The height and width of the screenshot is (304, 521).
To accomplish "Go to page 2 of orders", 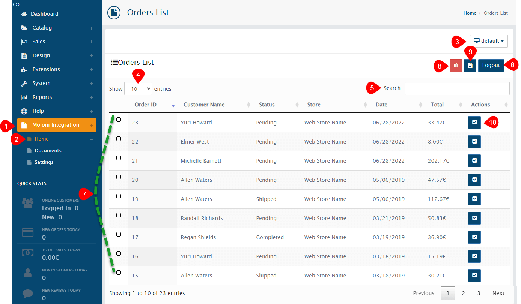I will pos(463,293).
